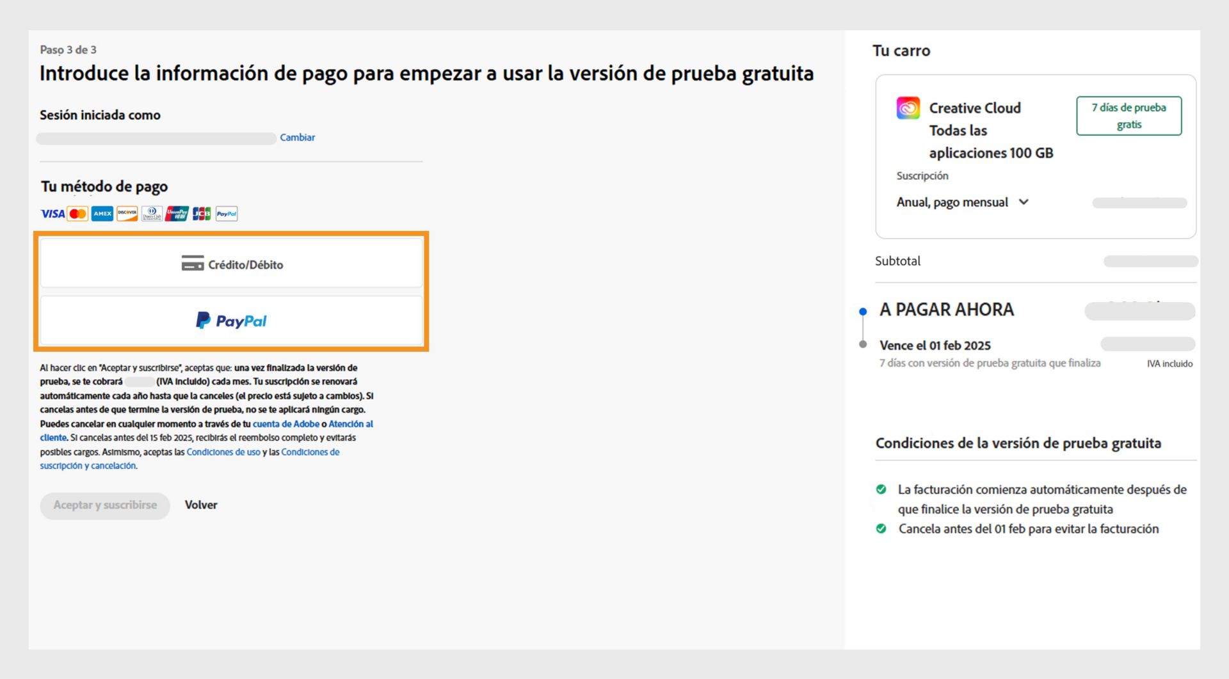Click the 'Subtotal' label
1229x679 pixels.
click(897, 261)
